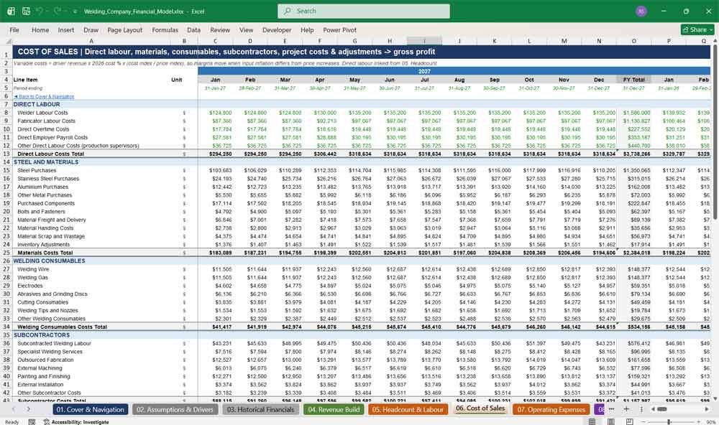Viewport: 719px width, 425px height.
Task: Click the vertical scrollbar up arrow
Action: [715, 41]
